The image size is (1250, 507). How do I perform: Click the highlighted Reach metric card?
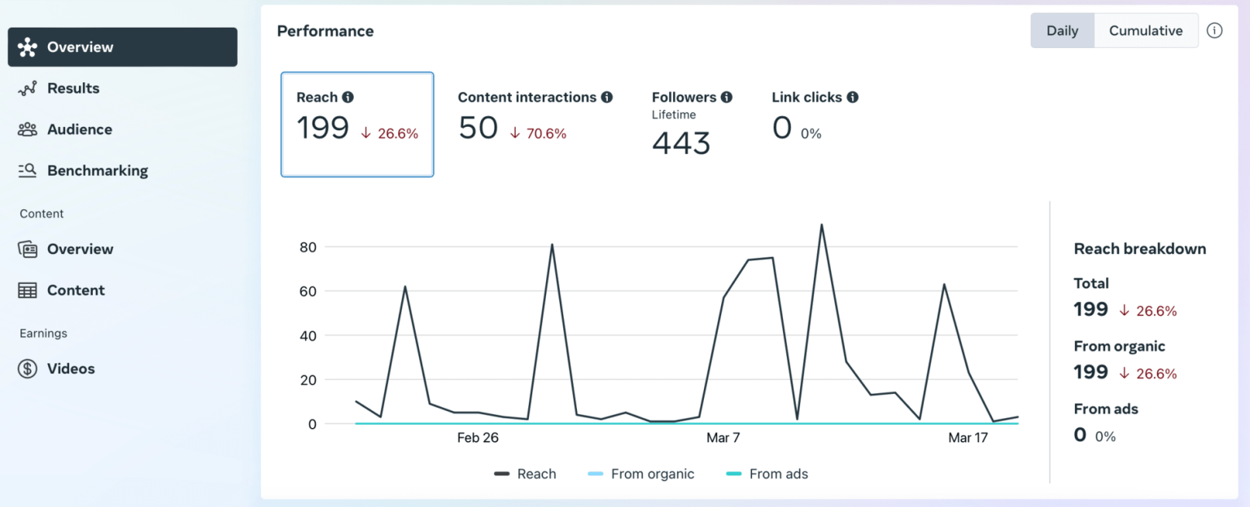coord(357,124)
